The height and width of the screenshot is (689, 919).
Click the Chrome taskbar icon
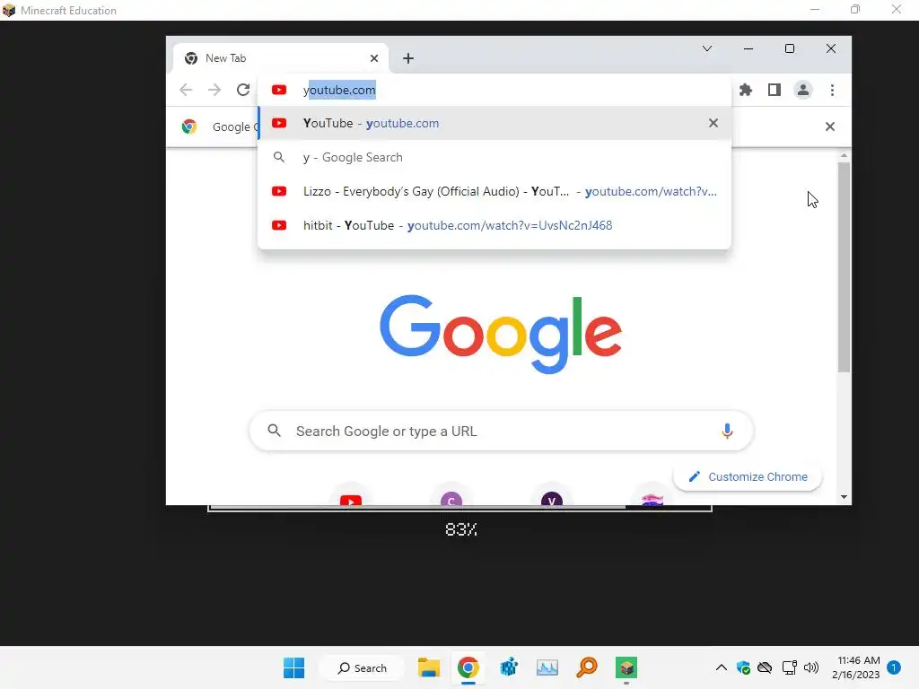468,667
